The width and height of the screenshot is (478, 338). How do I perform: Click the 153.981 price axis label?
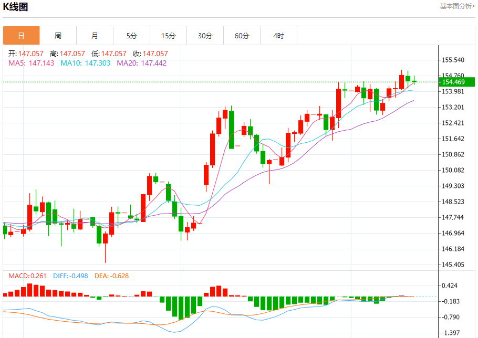click(453, 91)
